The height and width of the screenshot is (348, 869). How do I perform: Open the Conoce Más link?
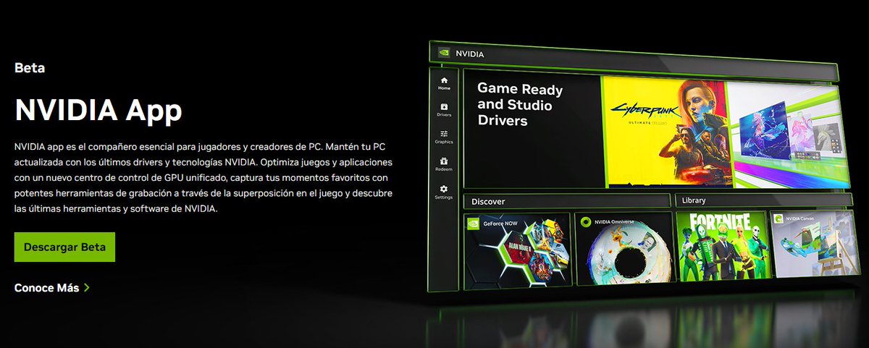[x=46, y=288]
